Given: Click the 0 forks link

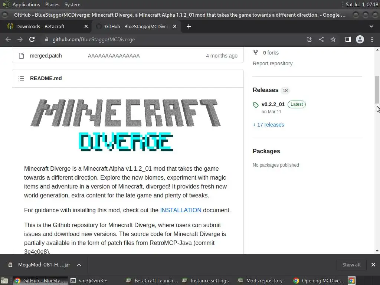Looking at the screenshot, I should (271, 53).
